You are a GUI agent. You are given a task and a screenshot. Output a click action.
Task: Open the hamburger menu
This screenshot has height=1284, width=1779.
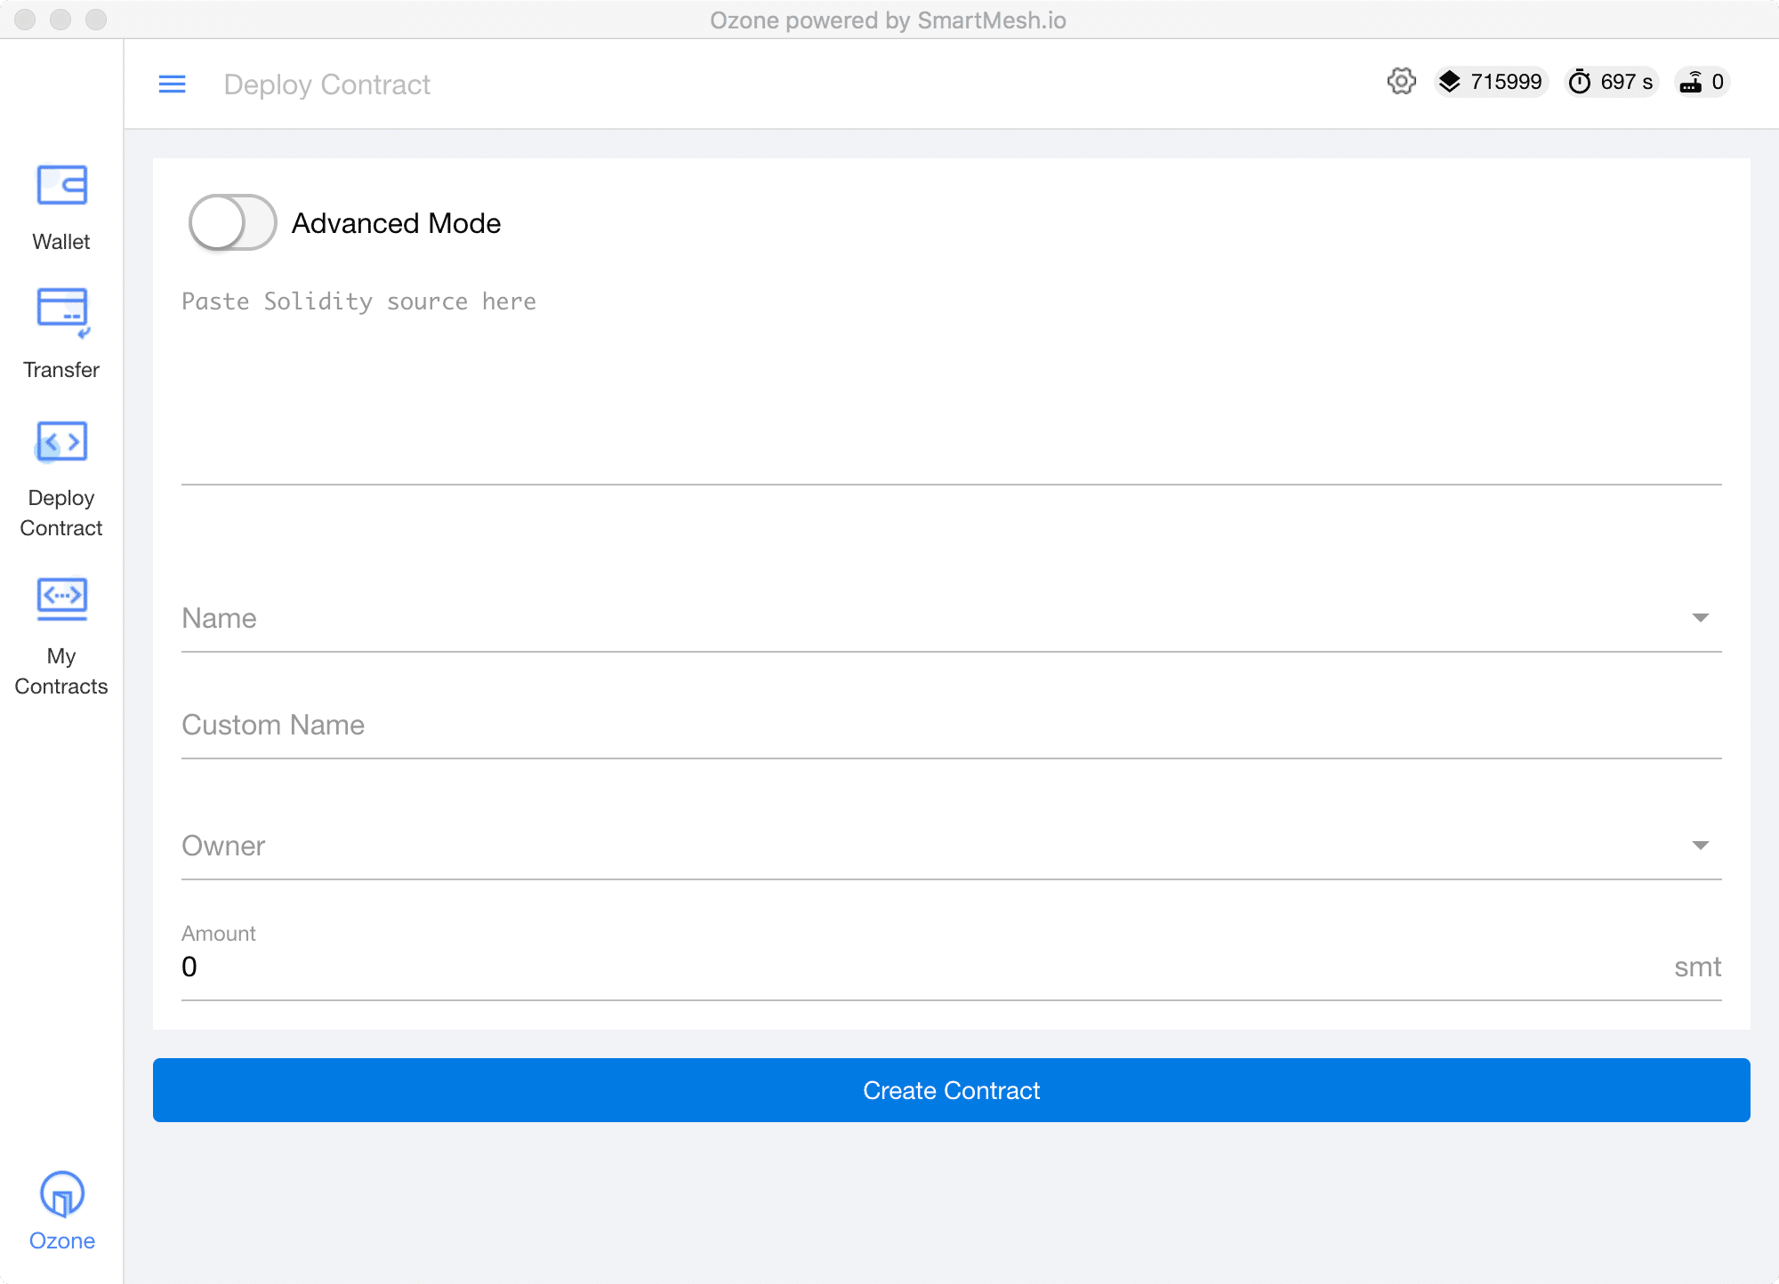(172, 84)
